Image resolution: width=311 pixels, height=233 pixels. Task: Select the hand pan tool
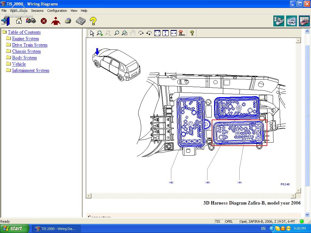pos(132,33)
